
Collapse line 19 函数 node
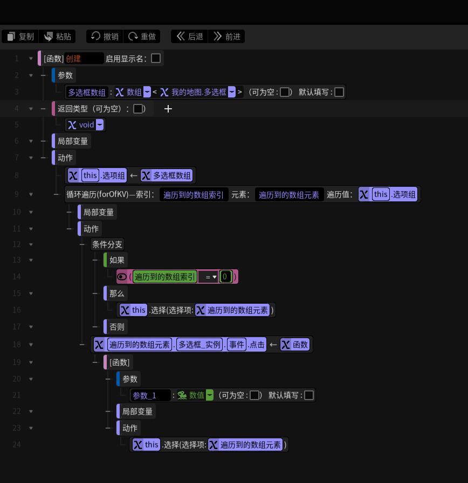pyautogui.click(x=31, y=362)
